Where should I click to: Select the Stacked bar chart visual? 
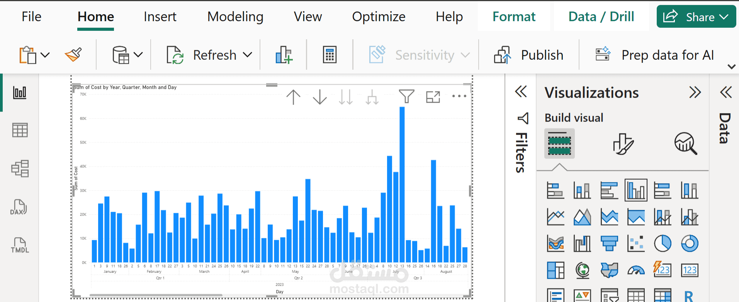(556, 190)
